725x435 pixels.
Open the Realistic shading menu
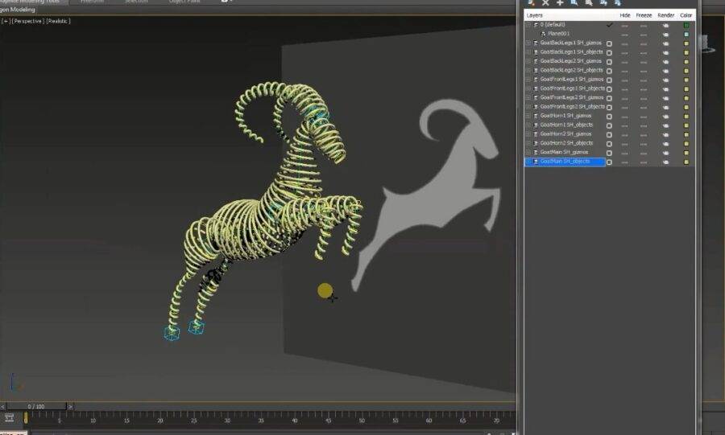pyautogui.click(x=58, y=21)
